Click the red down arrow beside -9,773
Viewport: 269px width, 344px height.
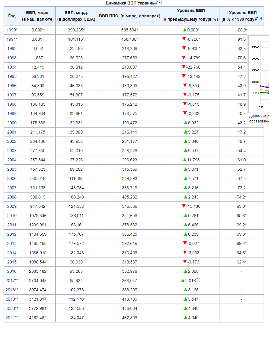click(185, 262)
